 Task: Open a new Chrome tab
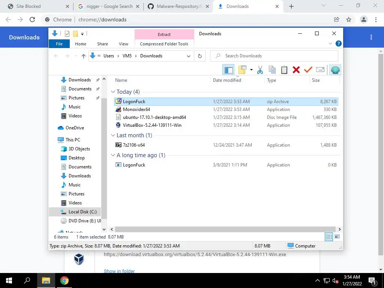pos(291,6)
